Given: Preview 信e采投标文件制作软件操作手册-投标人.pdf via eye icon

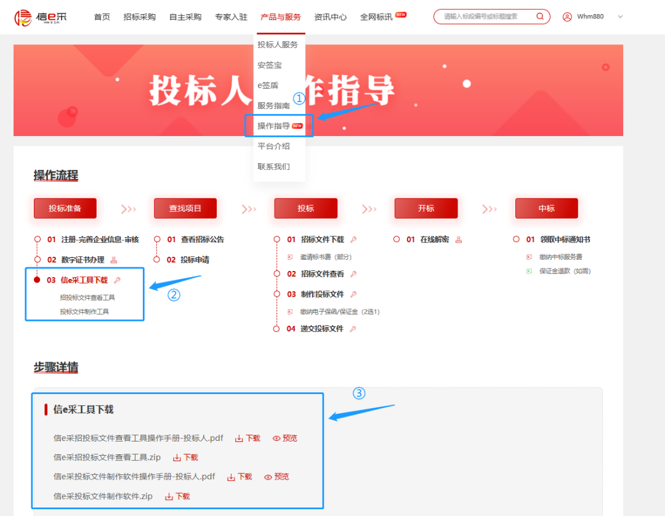Looking at the screenshot, I should [276, 477].
